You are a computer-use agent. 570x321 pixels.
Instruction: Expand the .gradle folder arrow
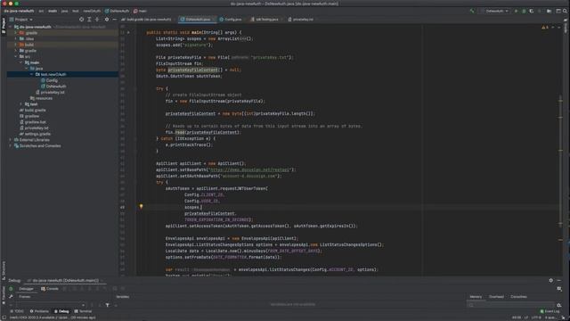click(x=16, y=33)
